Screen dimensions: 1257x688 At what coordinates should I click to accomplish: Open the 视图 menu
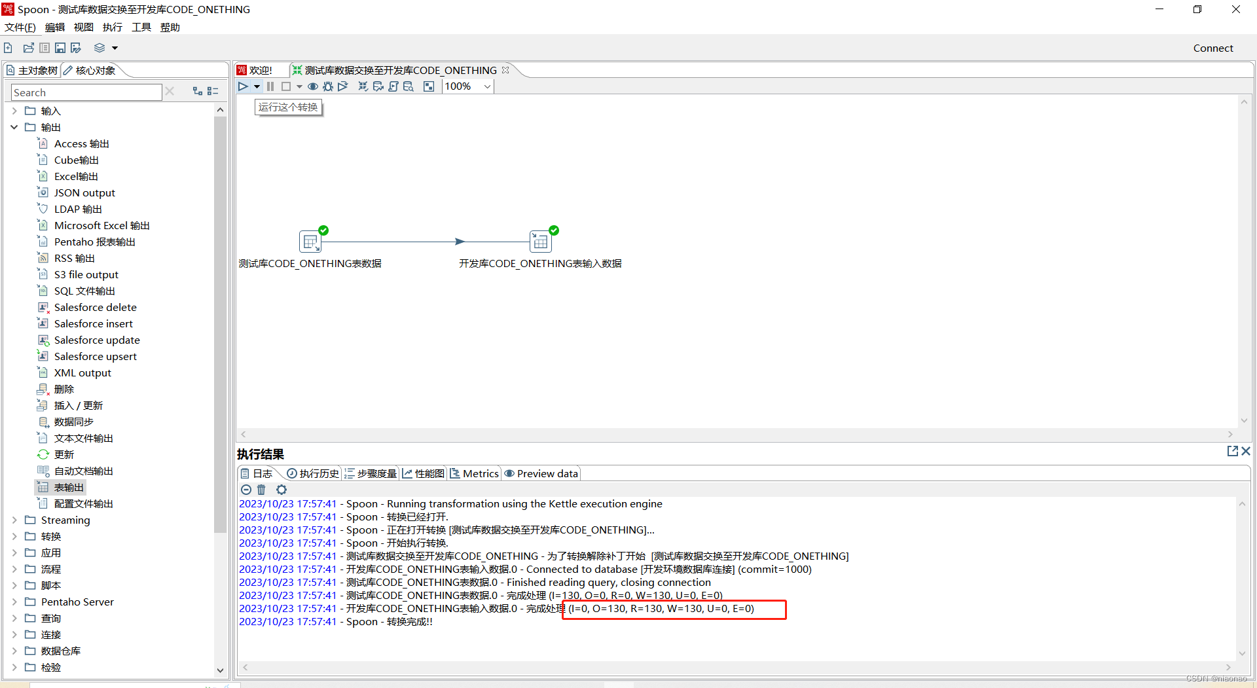pyautogui.click(x=84, y=27)
